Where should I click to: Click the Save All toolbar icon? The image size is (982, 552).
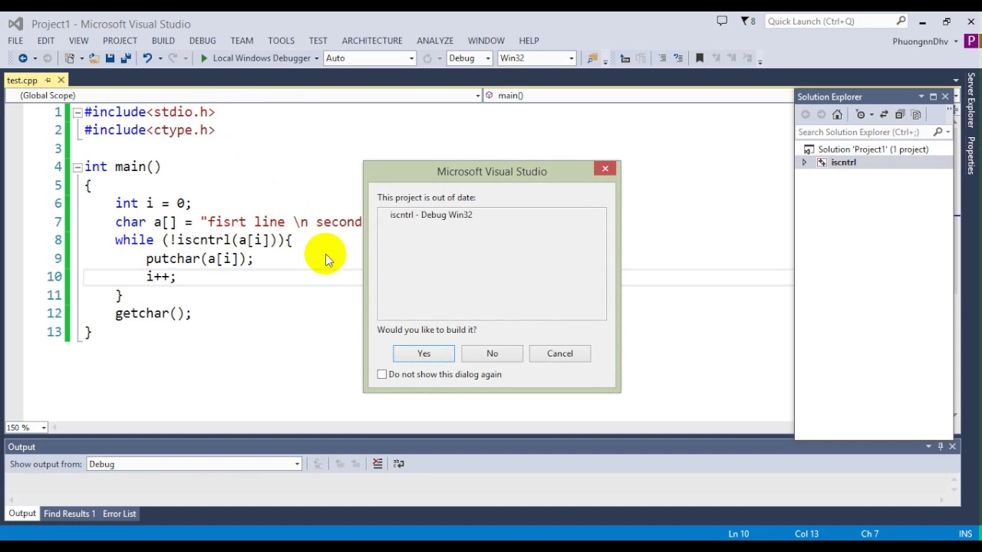[x=126, y=58]
